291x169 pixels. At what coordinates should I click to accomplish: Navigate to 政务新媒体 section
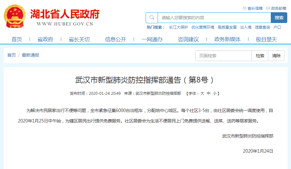227,39
